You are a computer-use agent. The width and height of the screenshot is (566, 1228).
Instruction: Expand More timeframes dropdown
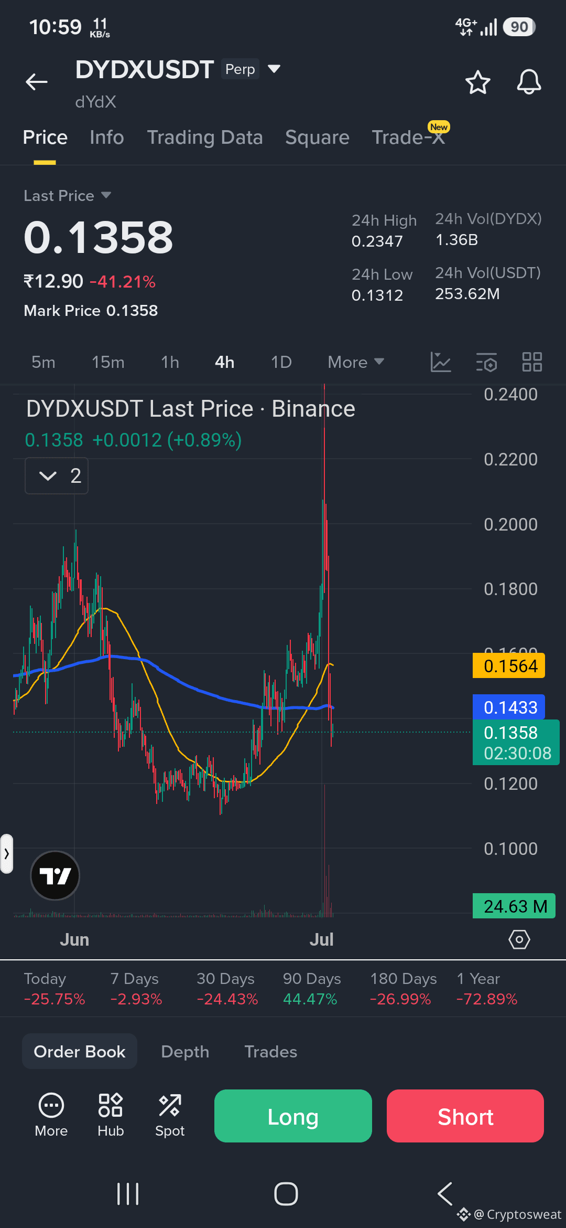point(356,362)
